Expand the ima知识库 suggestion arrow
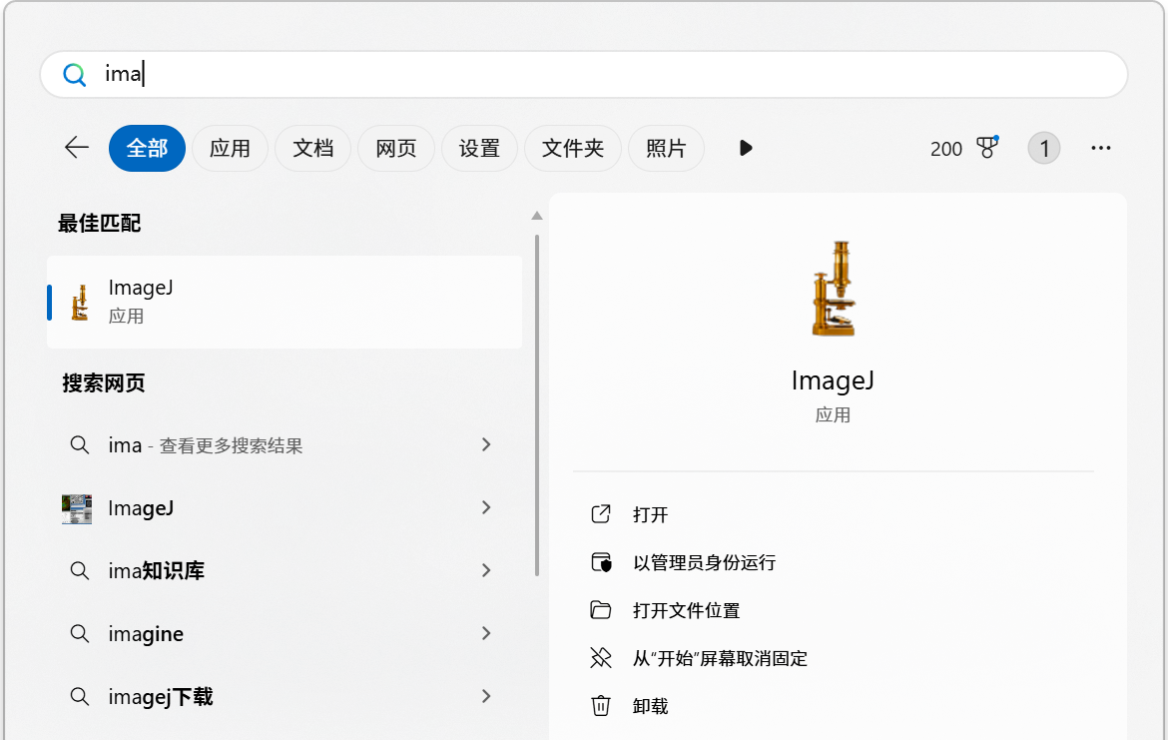 click(486, 570)
